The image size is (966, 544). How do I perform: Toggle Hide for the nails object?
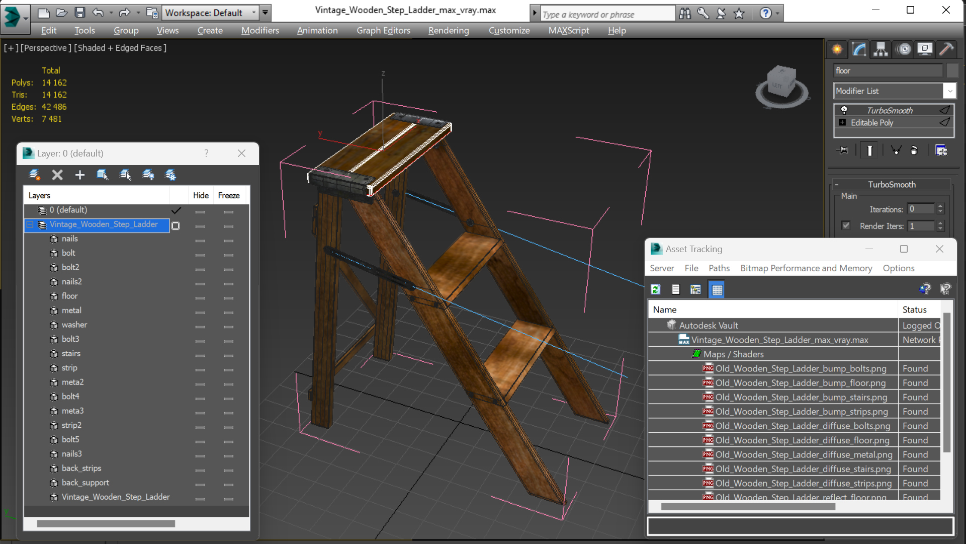(200, 240)
